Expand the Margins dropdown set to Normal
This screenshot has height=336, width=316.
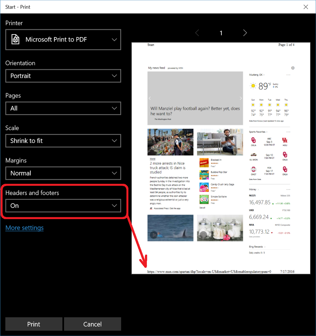point(63,173)
